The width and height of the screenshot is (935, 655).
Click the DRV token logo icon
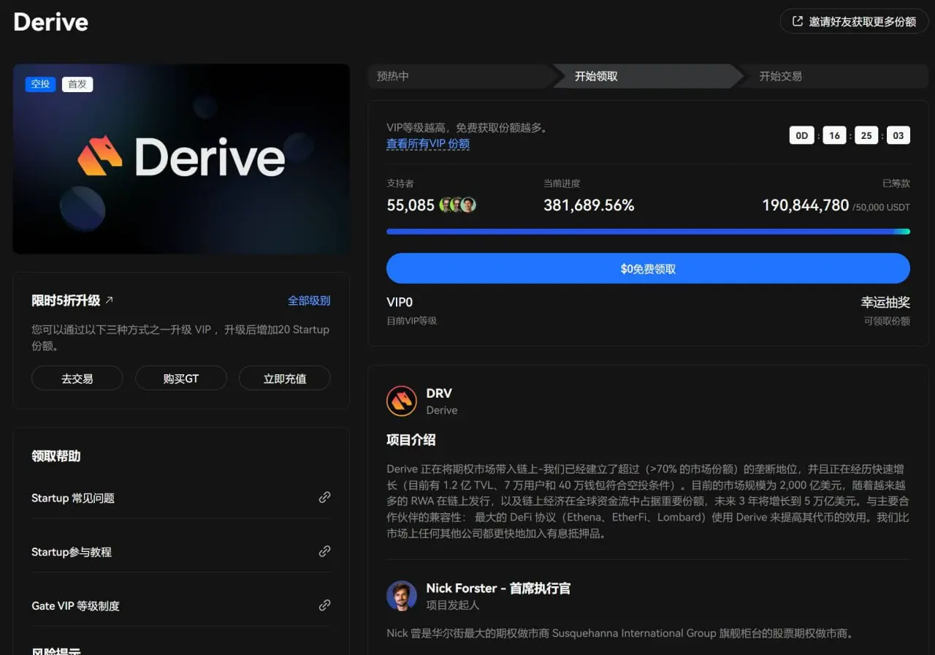coord(402,401)
